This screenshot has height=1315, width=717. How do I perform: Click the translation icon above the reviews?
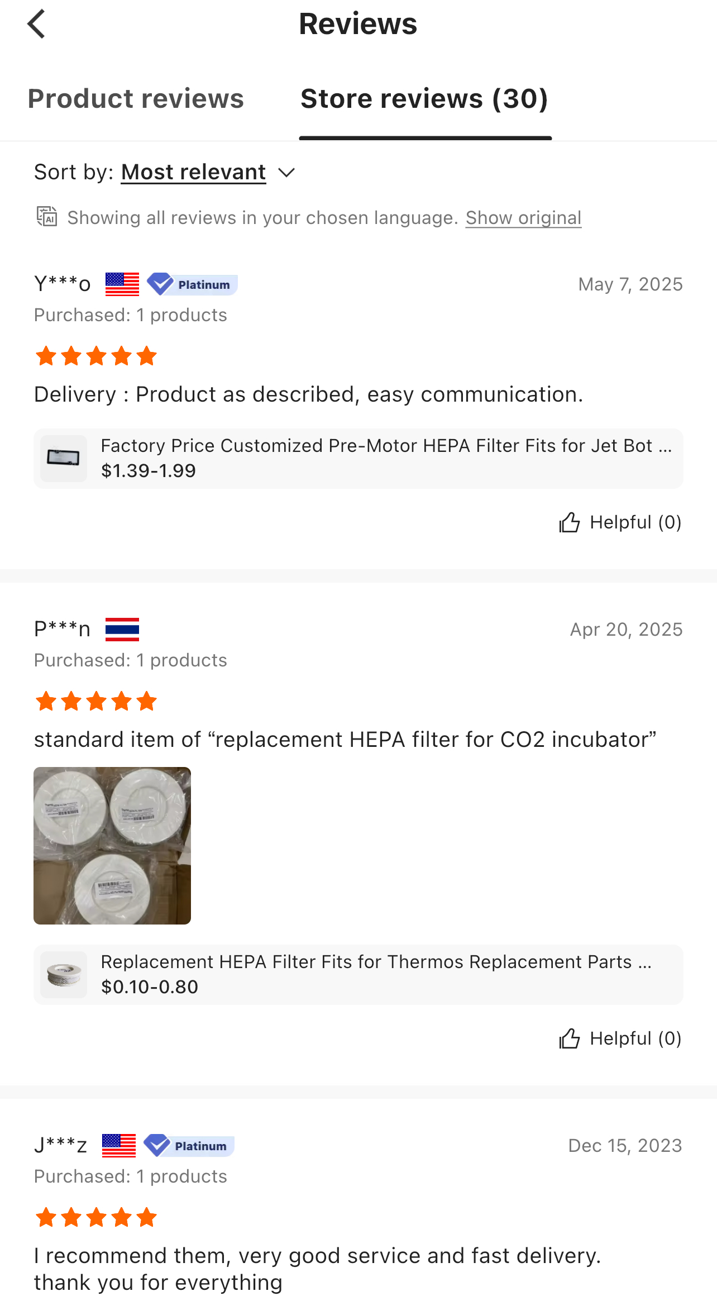(x=47, y=217)
